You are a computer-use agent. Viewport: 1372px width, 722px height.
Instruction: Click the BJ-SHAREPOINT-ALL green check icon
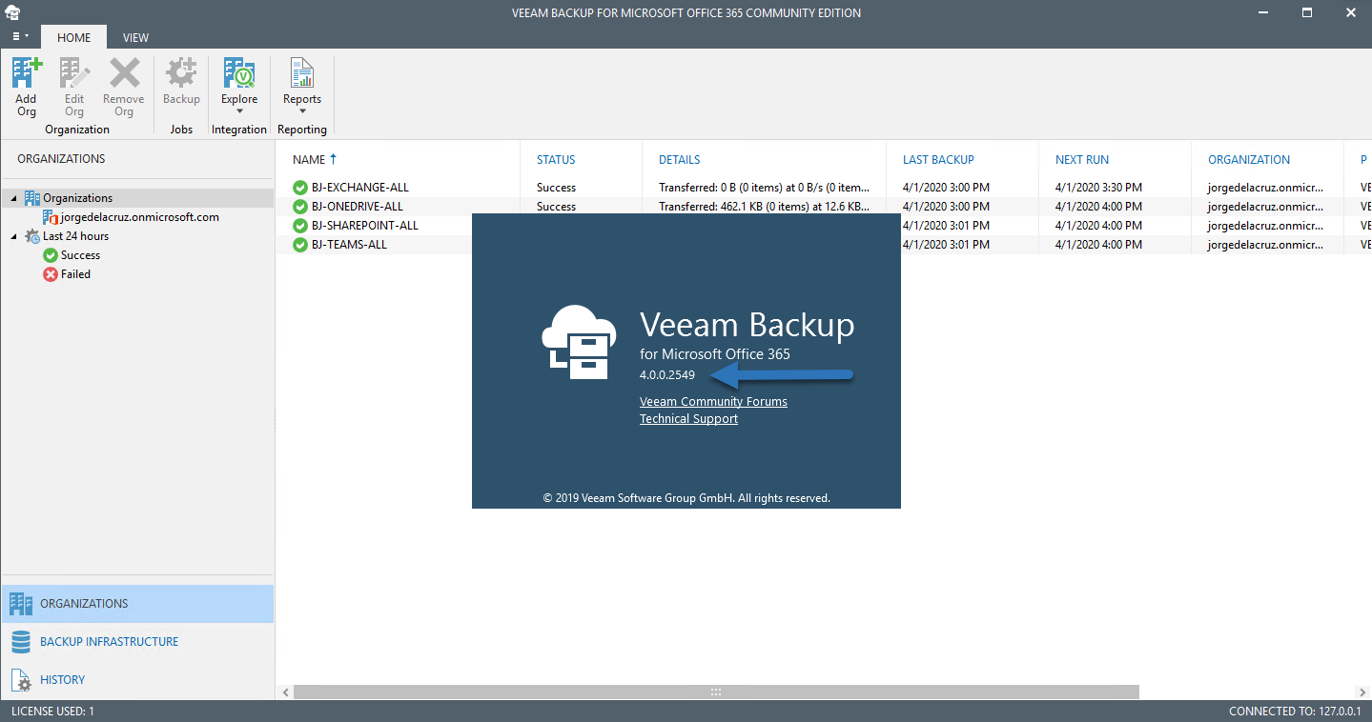[x=300, y=226]
